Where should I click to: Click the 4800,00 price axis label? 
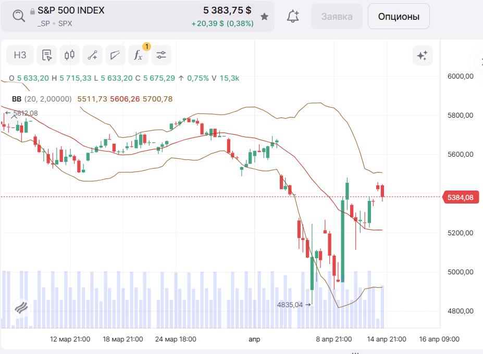coord(461,311)
